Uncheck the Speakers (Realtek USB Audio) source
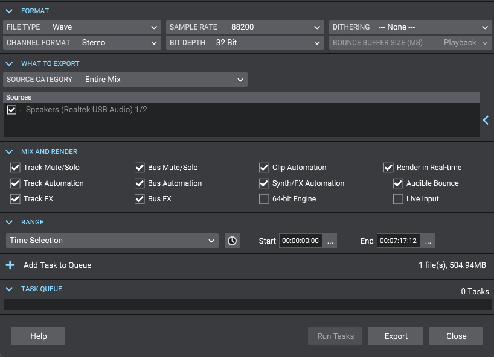 tap(12, 110)
